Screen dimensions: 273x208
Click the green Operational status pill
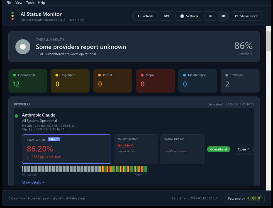click(x=218, y=149)
